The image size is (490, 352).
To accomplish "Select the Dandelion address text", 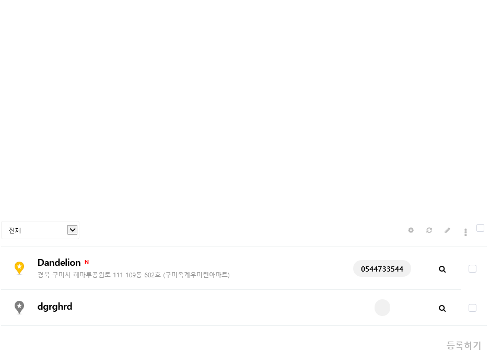I will 133,275.
